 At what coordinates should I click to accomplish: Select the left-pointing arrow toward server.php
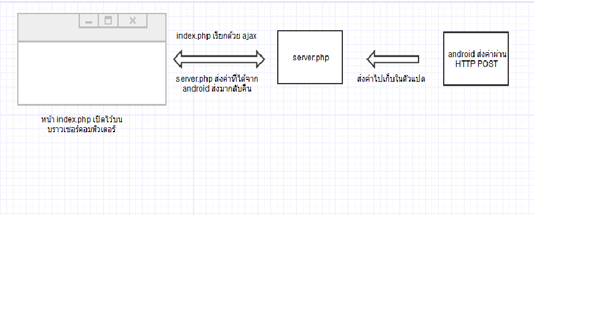393,59
